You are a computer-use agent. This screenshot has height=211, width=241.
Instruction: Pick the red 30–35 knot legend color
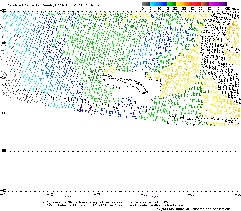tap(197, 4)
